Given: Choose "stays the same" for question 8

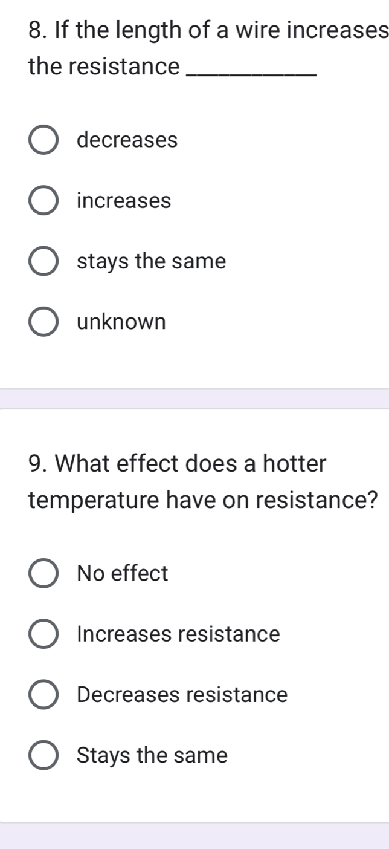Looking at the screenshot, I should [44, 261].
